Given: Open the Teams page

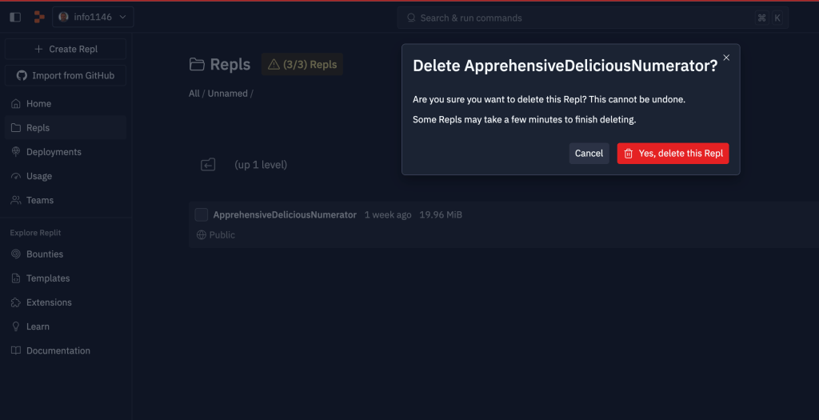Looking at the screenshot, I should [x=66, y=200].
